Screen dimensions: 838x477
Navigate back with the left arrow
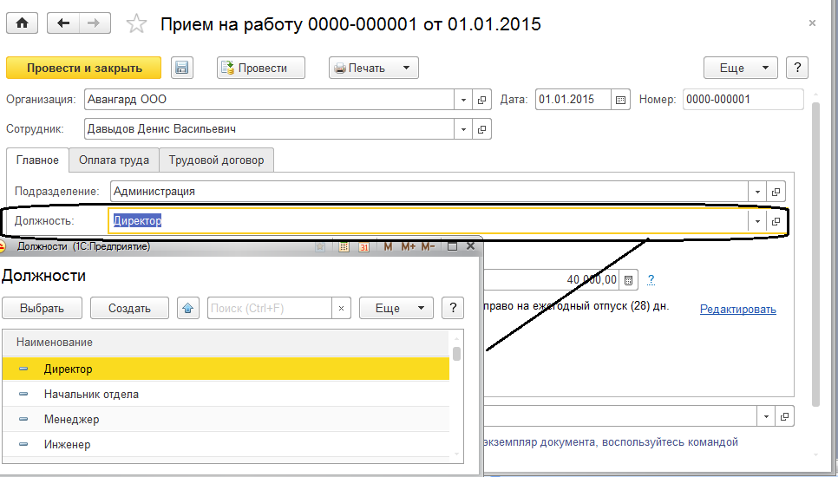[63, 23]
